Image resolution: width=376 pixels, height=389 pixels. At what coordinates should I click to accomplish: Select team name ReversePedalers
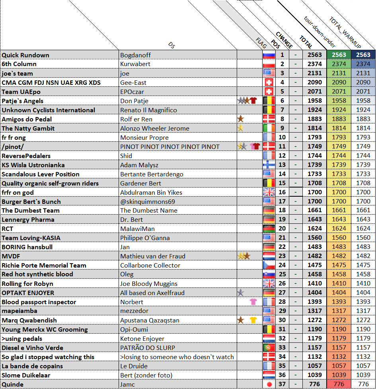click(26, 156)
